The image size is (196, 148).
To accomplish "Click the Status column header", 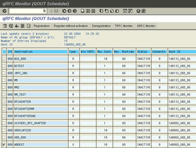I will pyautogui.click(x=143, y=51).
